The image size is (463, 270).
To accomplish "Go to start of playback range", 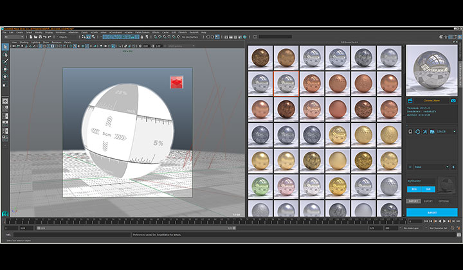I will coord(426,221).
